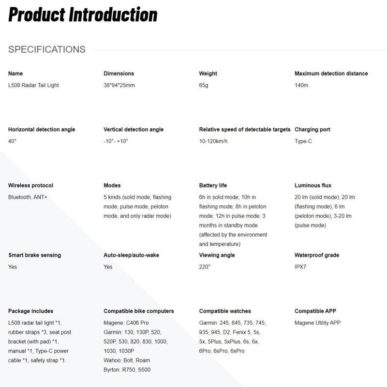
Task: Select the 140m detection distance value
Action: (301, 85)
